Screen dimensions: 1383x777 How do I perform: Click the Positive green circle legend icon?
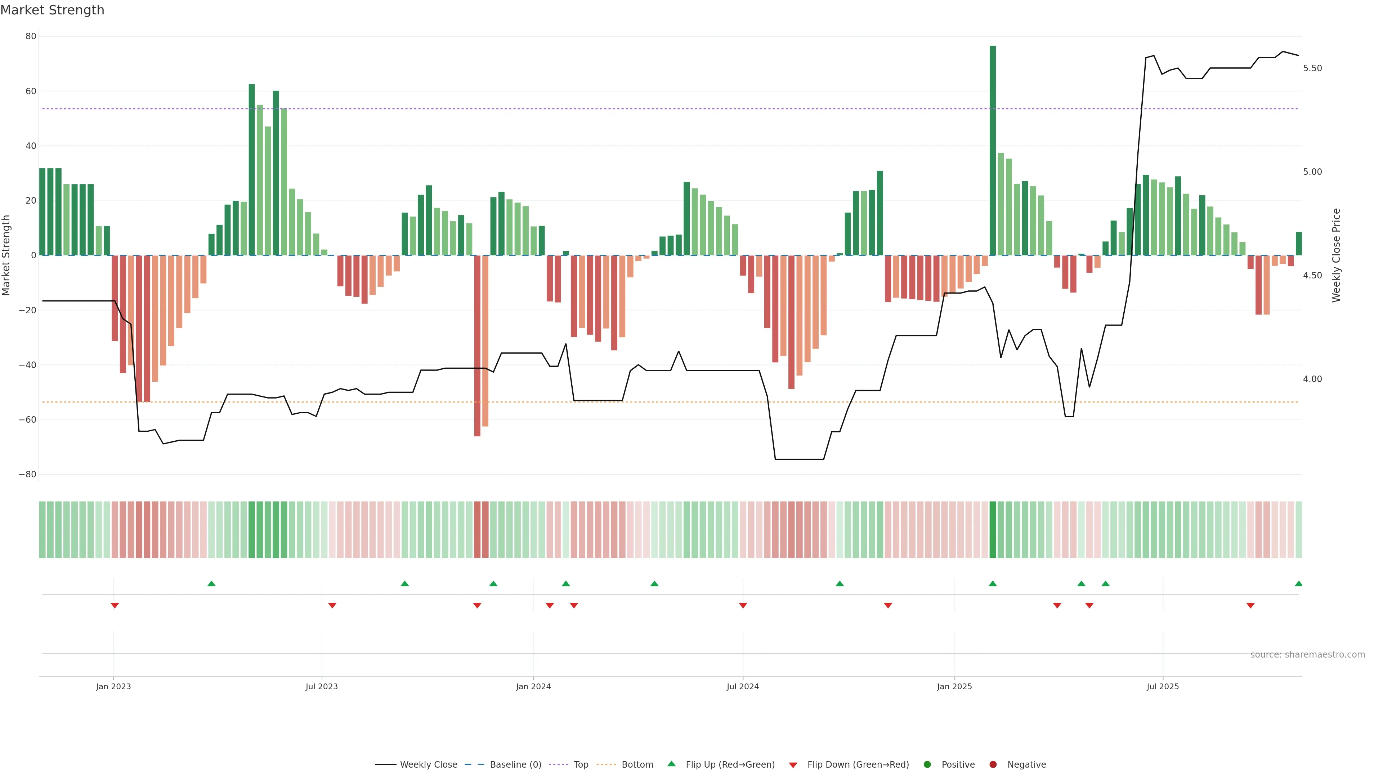coord(927,765)
